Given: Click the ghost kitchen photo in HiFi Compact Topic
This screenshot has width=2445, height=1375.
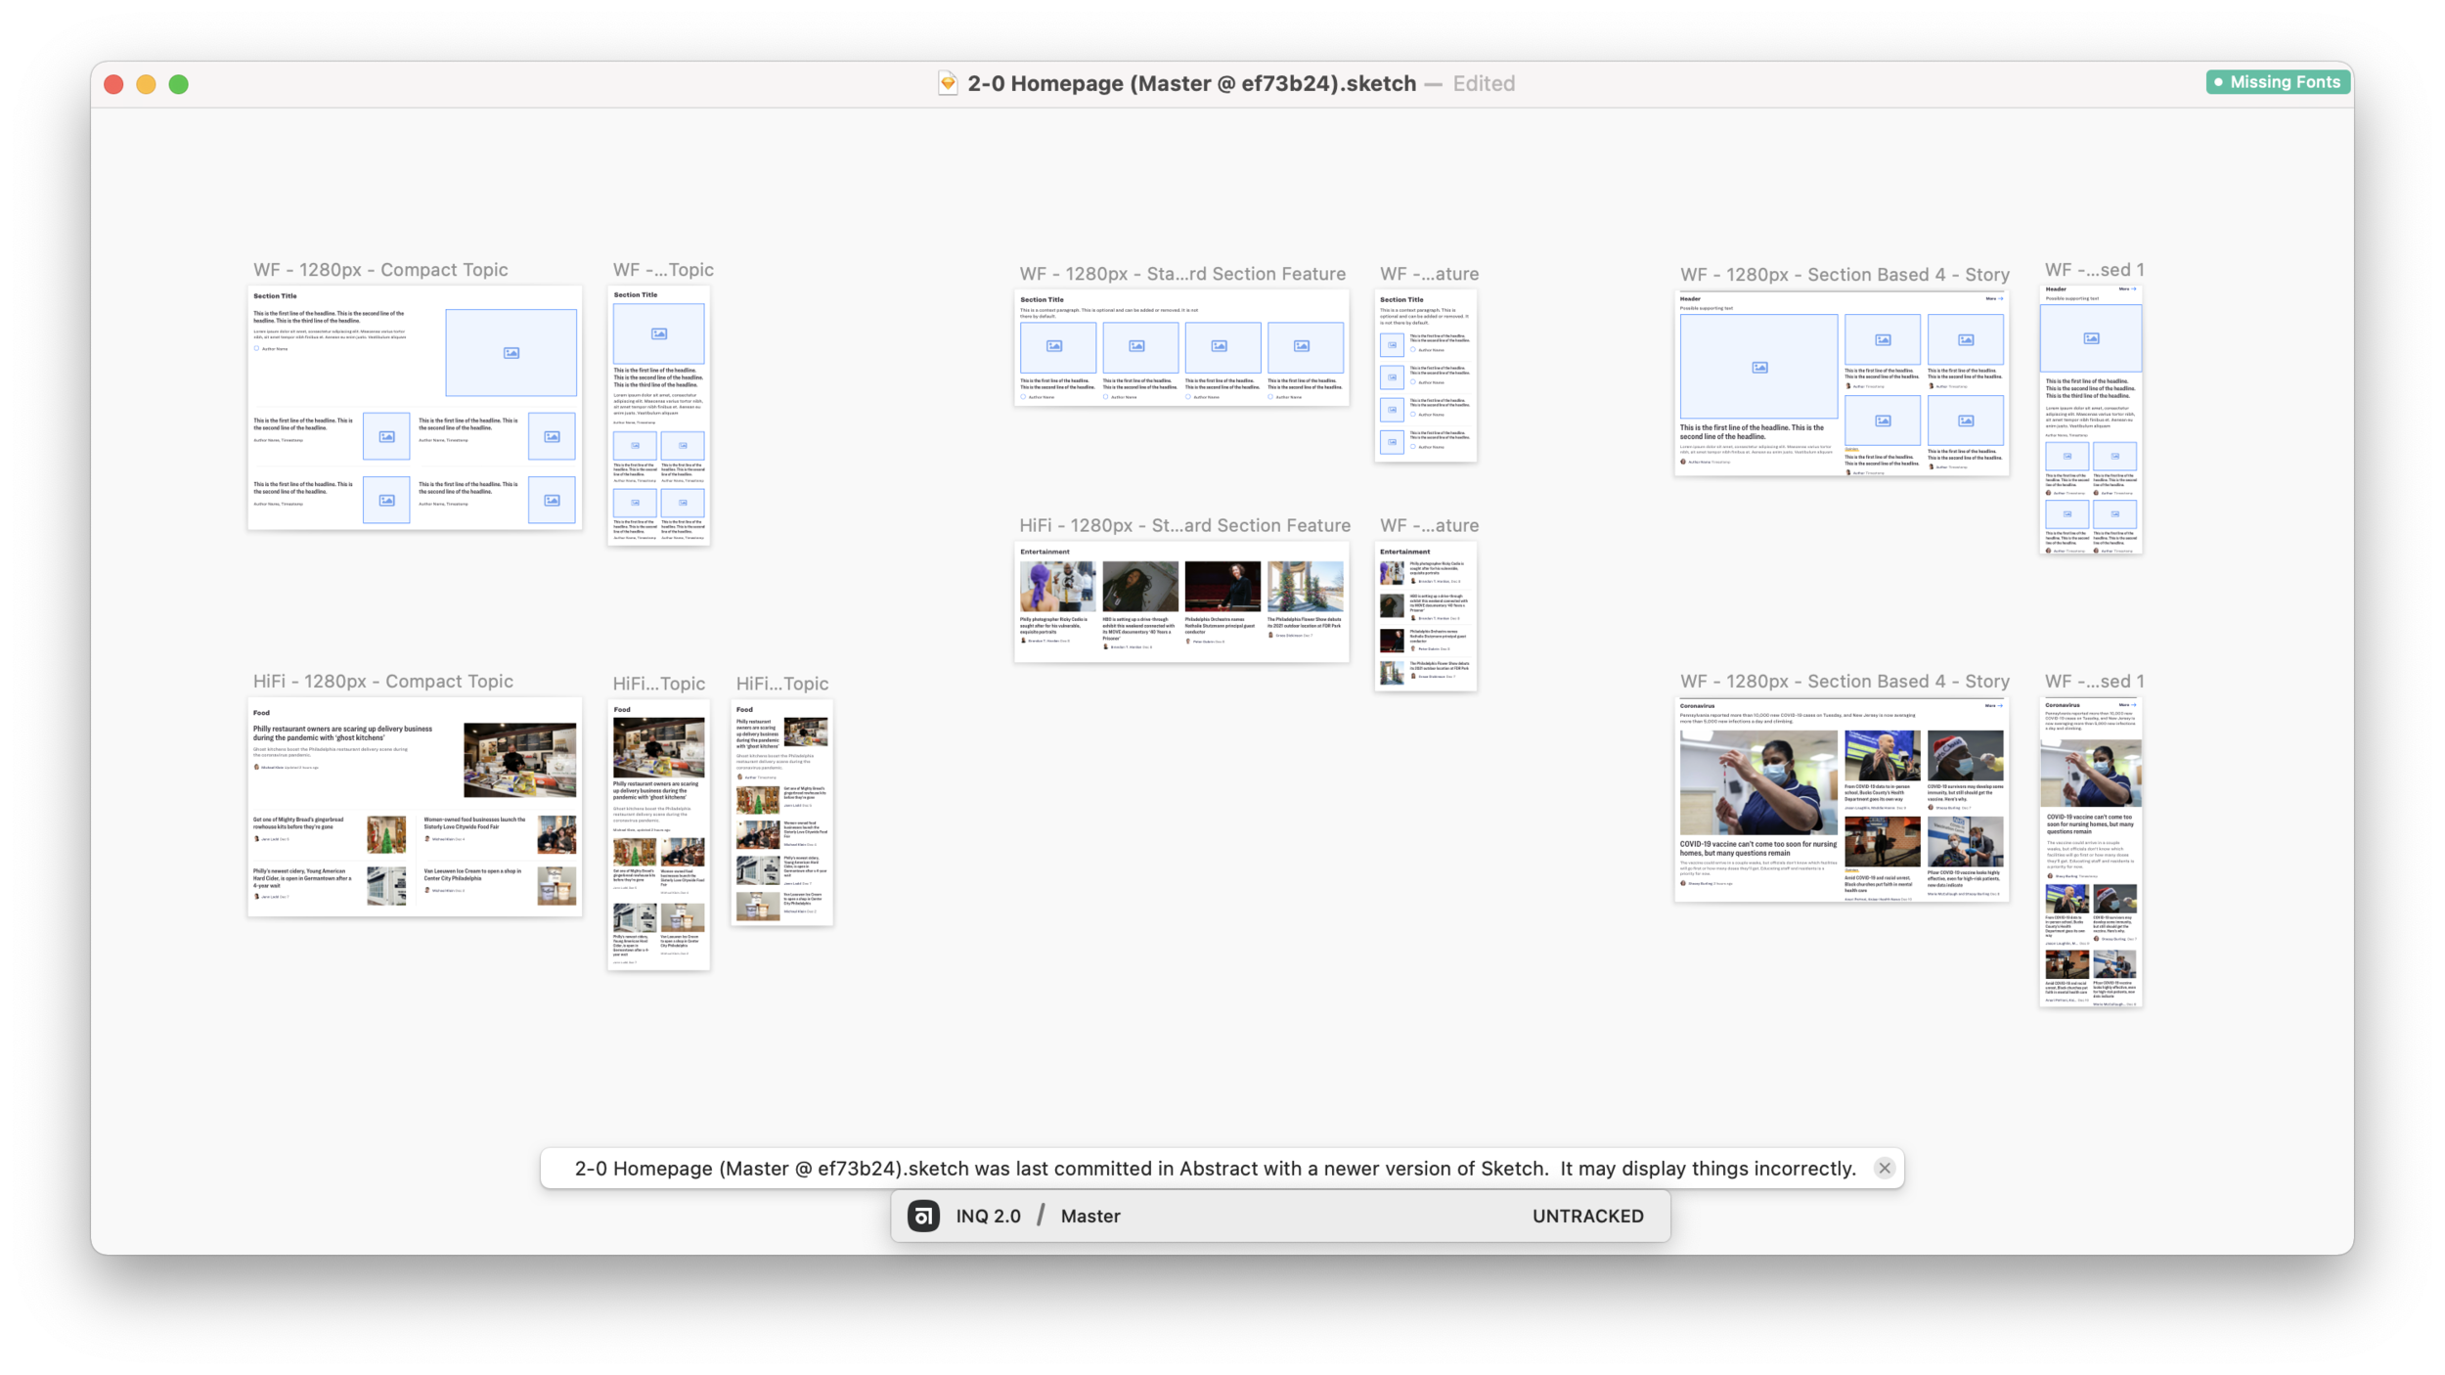Looking at the screenshot, I should [x=519, y=760].
